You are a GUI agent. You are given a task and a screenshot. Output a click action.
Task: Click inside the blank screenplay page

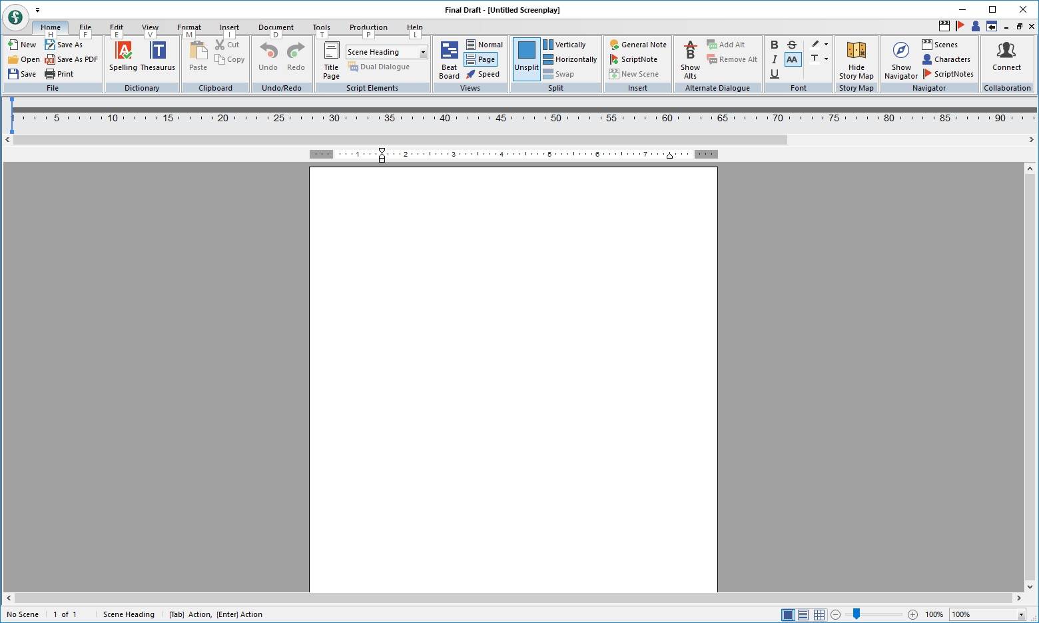(514, 379)
